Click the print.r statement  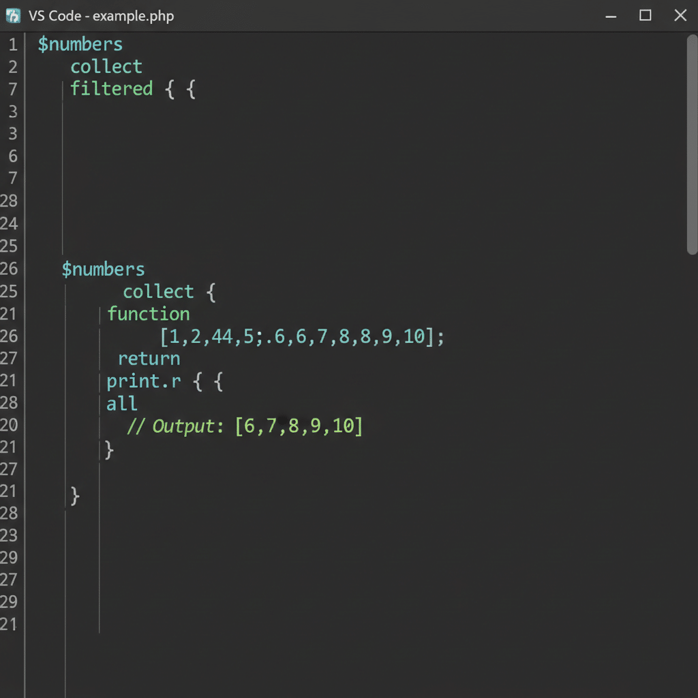(x=143, y=381)
